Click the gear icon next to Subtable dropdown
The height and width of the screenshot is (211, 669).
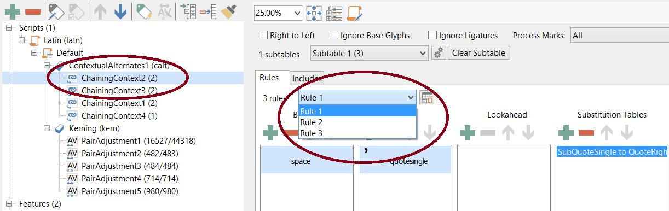(438, 53)
